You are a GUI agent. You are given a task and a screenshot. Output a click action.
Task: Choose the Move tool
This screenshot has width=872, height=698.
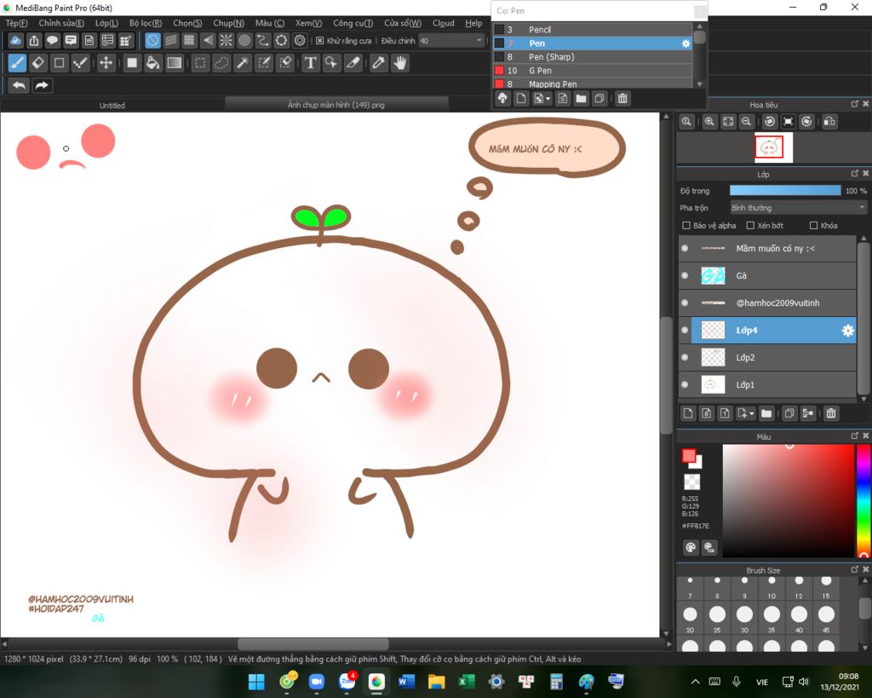coord(106,63)
